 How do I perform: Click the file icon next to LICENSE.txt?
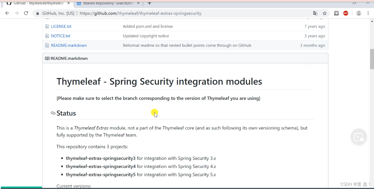click(47, 27)
